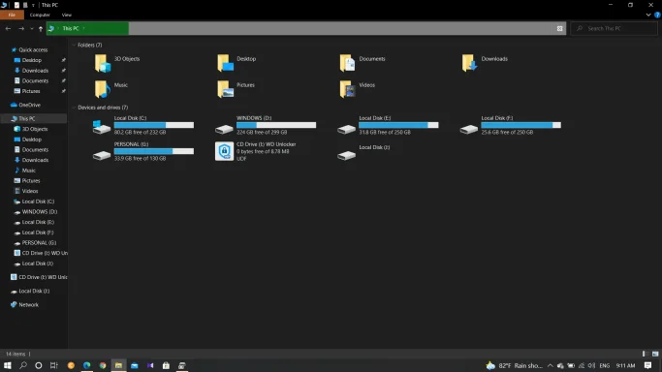Collapse the Folders (7) group
The image size is (662, 372).
(x=74, y=46)
